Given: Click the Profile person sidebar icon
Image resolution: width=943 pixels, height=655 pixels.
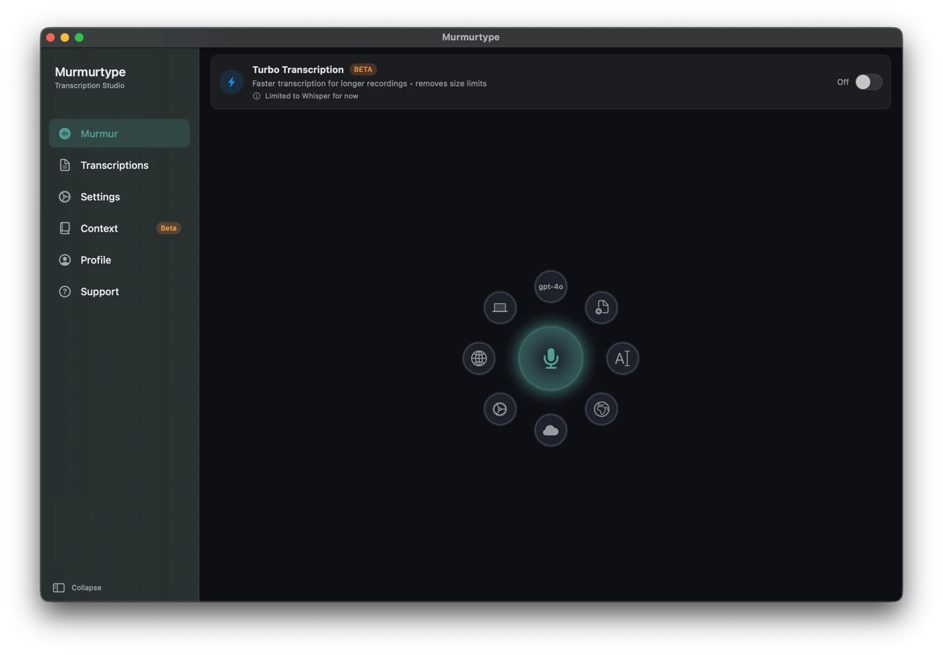Looking at the screenshot, I should click(x=65, y=260).
